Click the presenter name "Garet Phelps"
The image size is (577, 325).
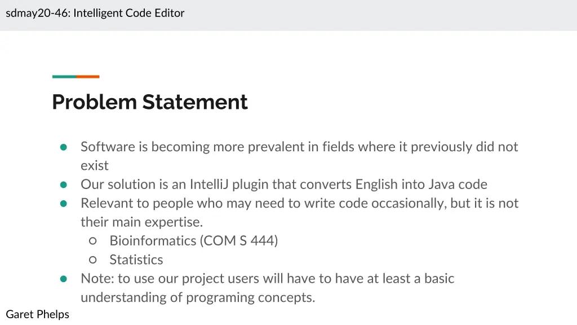tap(37, 314)
